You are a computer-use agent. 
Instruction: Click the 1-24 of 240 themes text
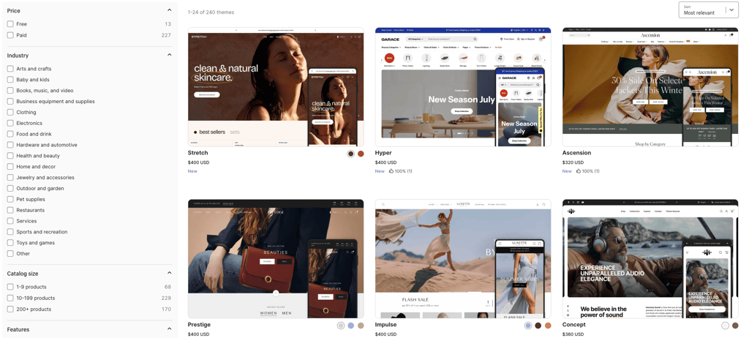[x=211, y=12]
